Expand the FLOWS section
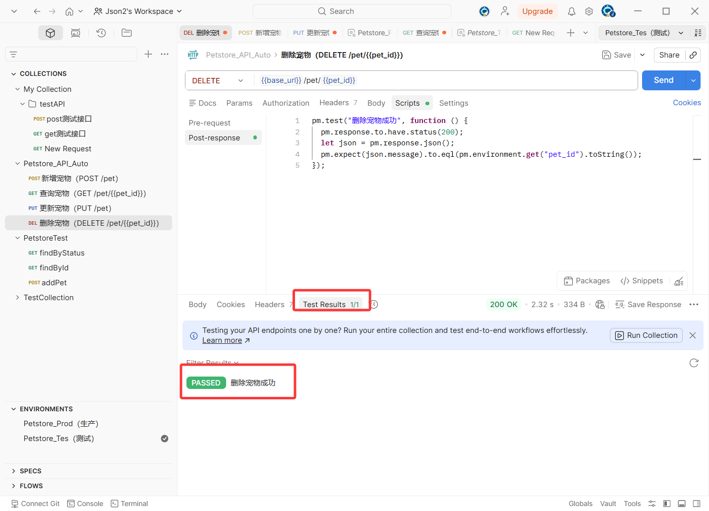This screenshot has height=511, width=709. click(13, 486)
